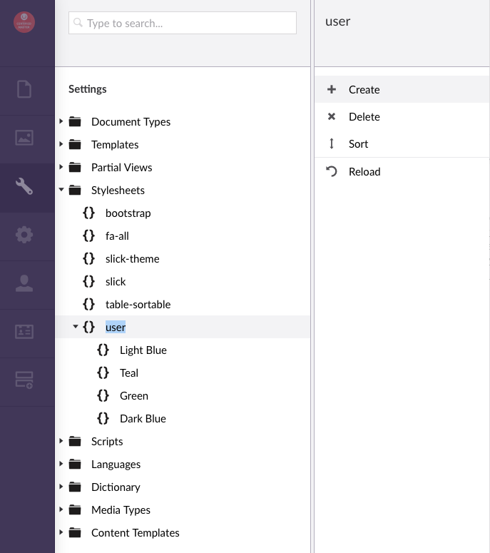This screenshot has width=490, height=553.
Task: Expand the Document Types folder arrow
Action: [x=61, y=121]
